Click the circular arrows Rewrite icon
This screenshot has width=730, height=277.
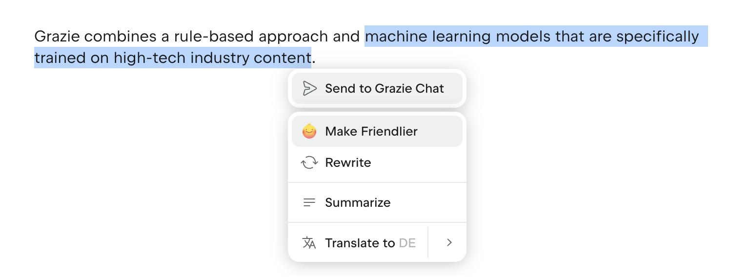click(x=309, y=162)
